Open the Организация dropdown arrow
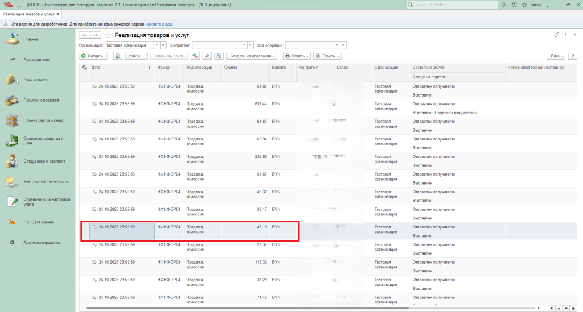Screen dimensions: 583x312 click(x=157, y=45)
